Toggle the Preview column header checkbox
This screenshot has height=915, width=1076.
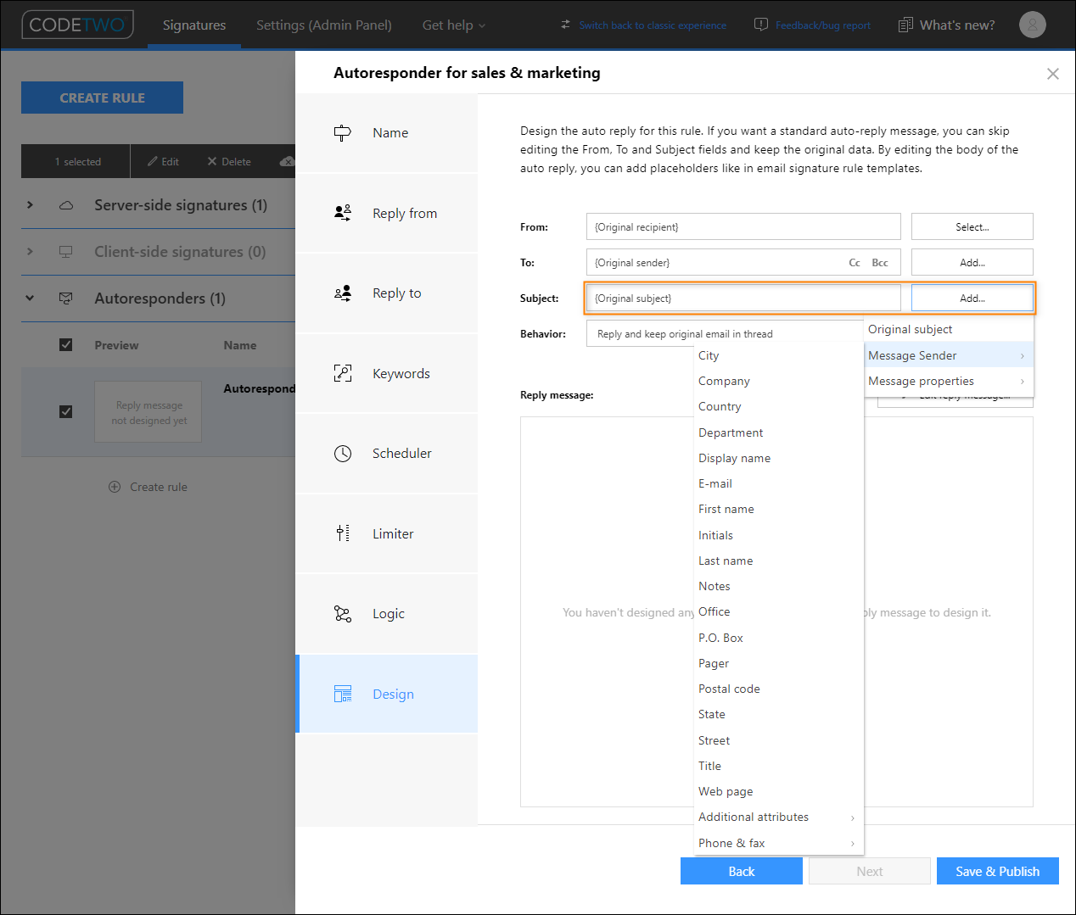tap(66, 345)
